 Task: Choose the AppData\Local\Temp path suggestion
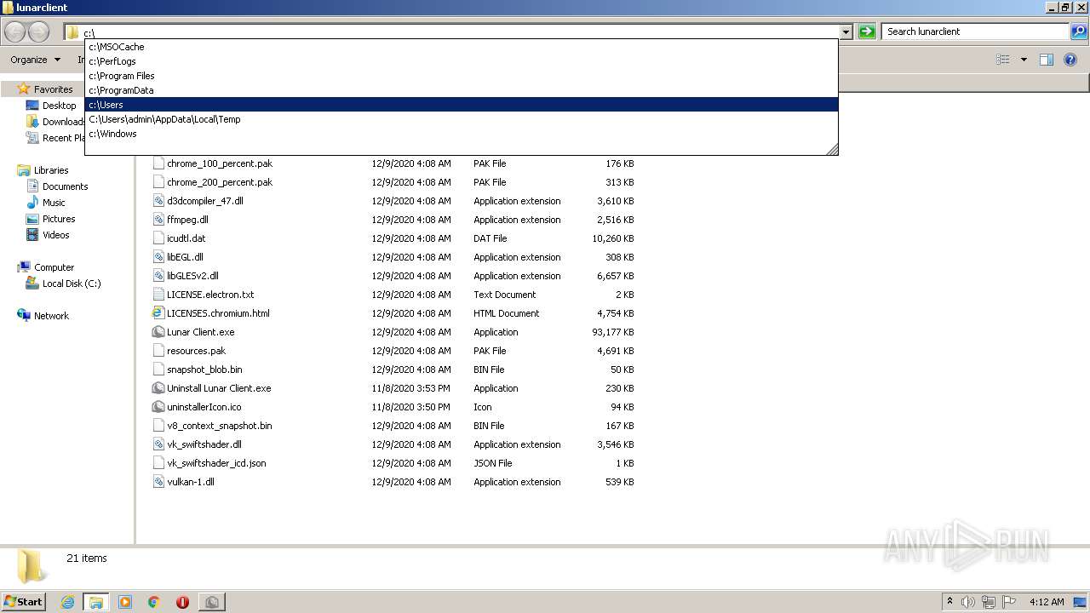pyautogui.click(x=461, y=119)
